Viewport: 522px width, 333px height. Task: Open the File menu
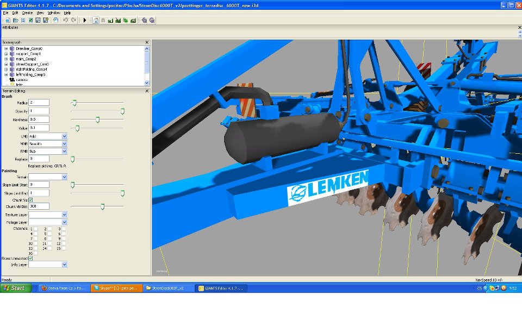[x=5, y=12]
